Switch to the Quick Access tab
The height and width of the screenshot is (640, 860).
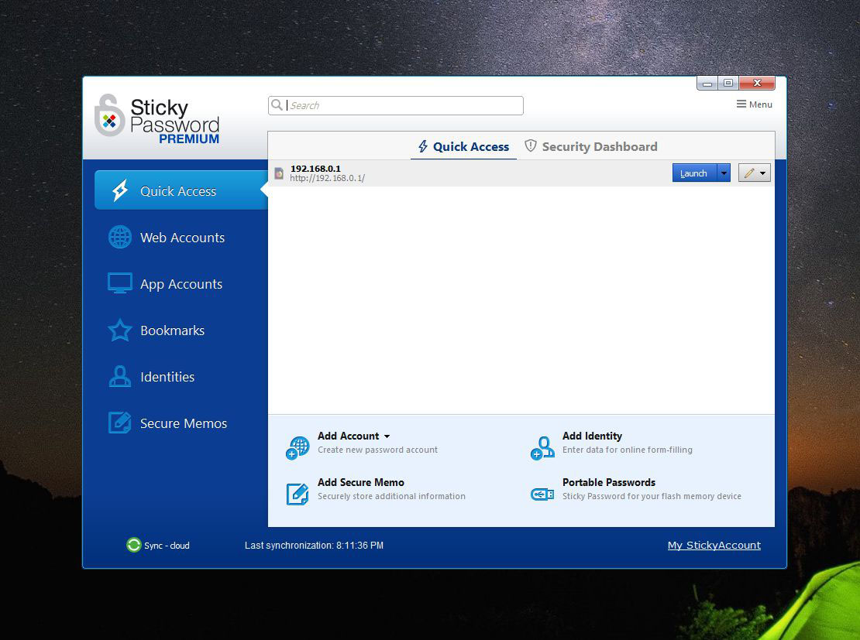pos(463,146)
